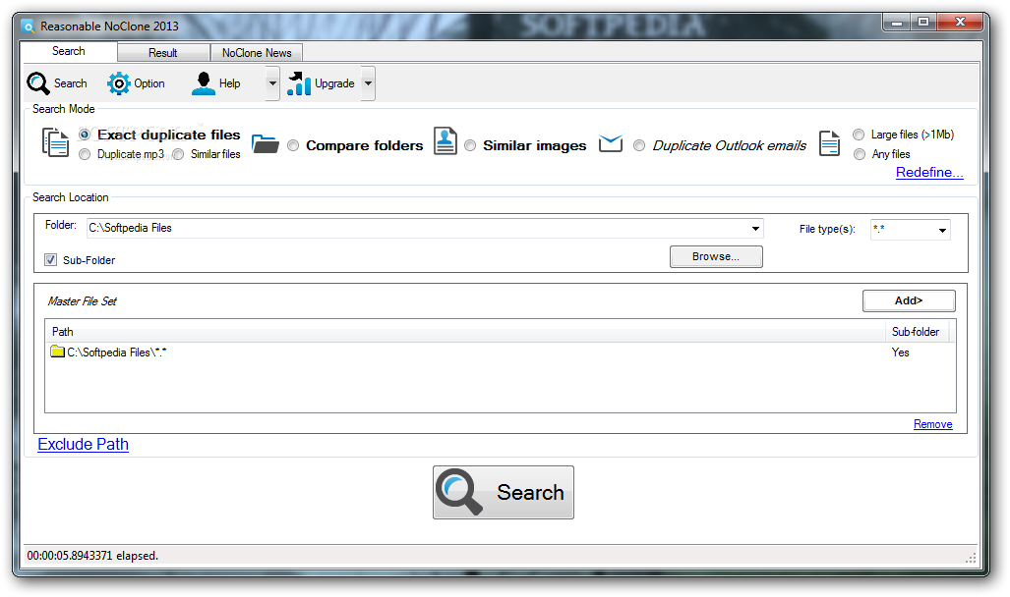Viewport: 1010px width, 597px height.
Task: Minimize the NoClone window
Action: (896, 23)
